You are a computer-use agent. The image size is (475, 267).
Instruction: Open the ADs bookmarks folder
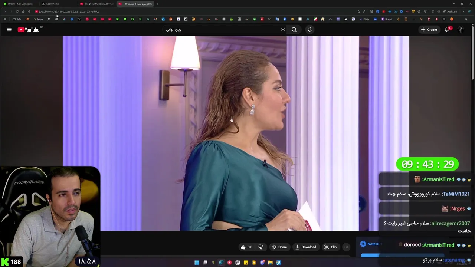pyautogui.click(x=17, y=19)
